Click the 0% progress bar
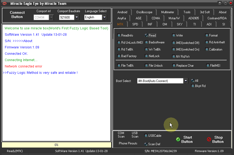This screenshot has width=234, height=155. tap(56, 145)
